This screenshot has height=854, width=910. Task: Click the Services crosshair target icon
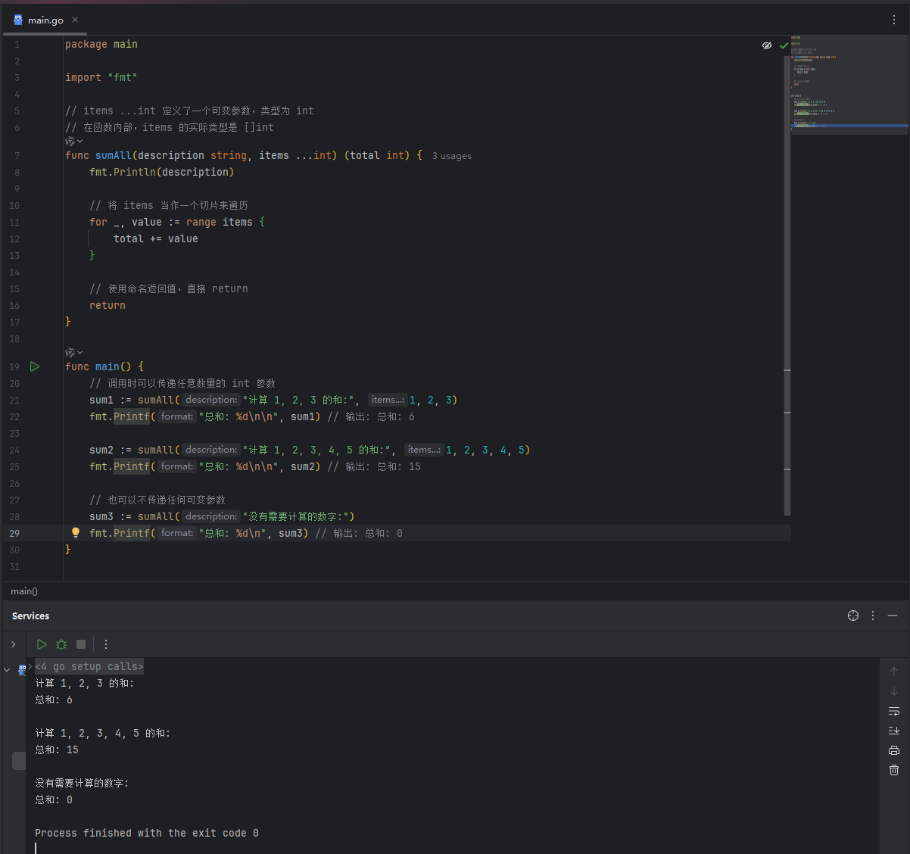pos(853,616)
